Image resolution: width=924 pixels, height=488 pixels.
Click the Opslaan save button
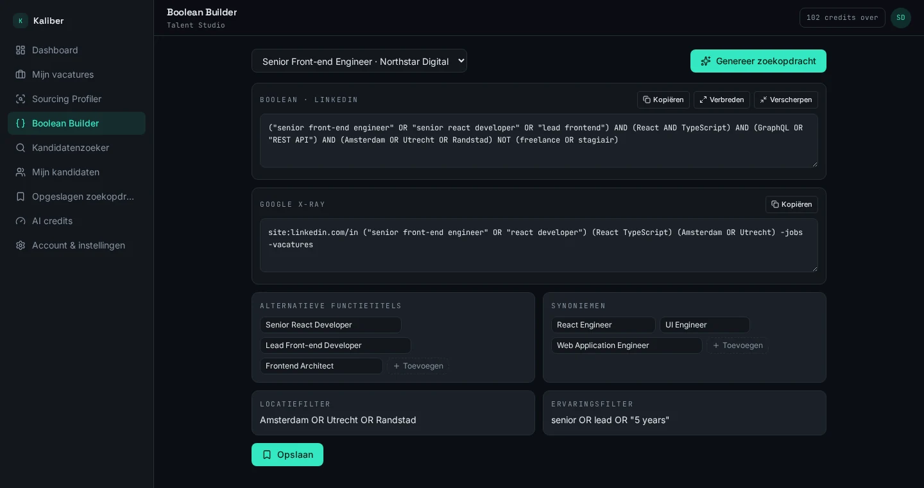pyautogui.click(x=287, y=455)
